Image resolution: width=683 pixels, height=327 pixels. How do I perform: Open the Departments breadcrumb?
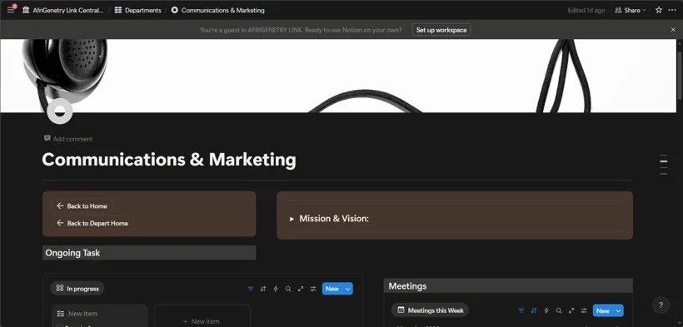tap(137, 10)
